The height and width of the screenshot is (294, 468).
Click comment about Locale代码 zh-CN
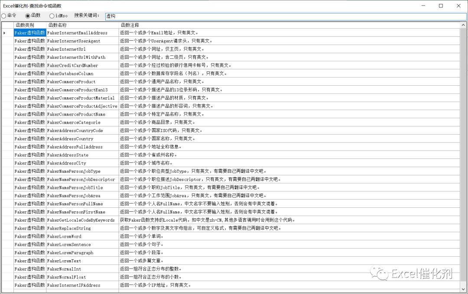click(x=289, y=220)
